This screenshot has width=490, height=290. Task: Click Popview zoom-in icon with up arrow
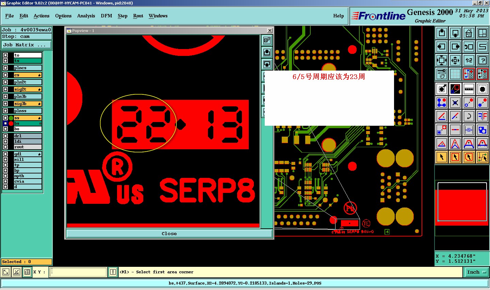[x=267, y=52]
